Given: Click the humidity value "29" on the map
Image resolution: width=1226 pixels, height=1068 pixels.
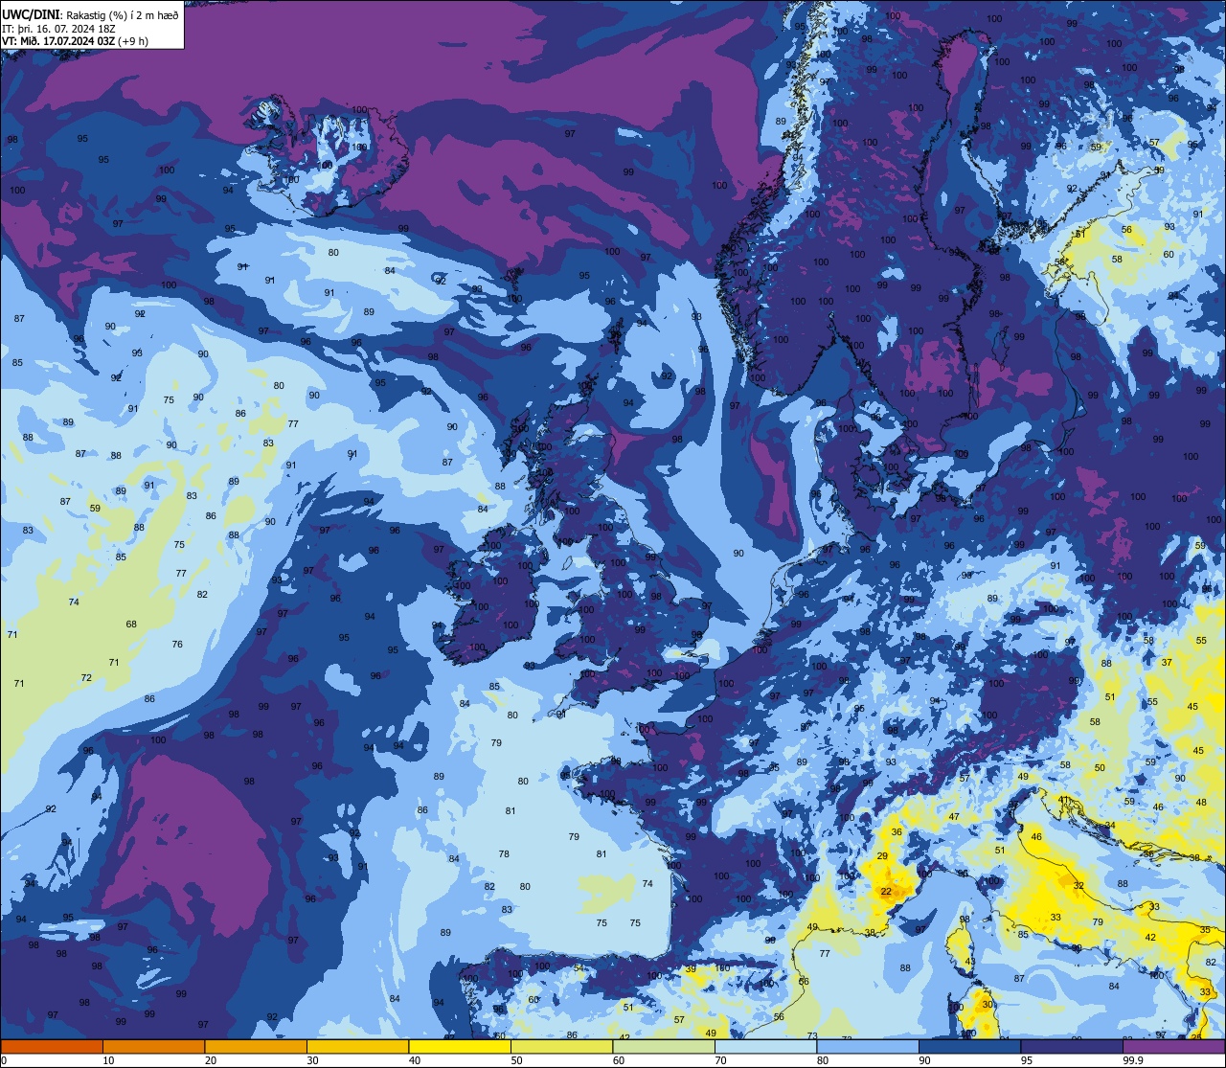Looking at the screenshot, I should click(882, 856).
